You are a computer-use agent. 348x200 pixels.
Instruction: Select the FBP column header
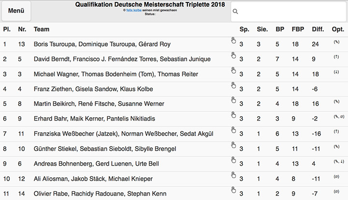click(x=298, y=30)
